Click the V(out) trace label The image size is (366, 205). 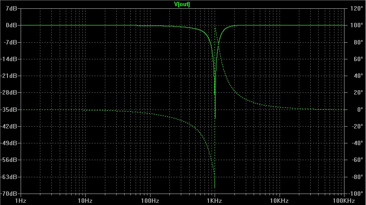(x=182, y=4)
